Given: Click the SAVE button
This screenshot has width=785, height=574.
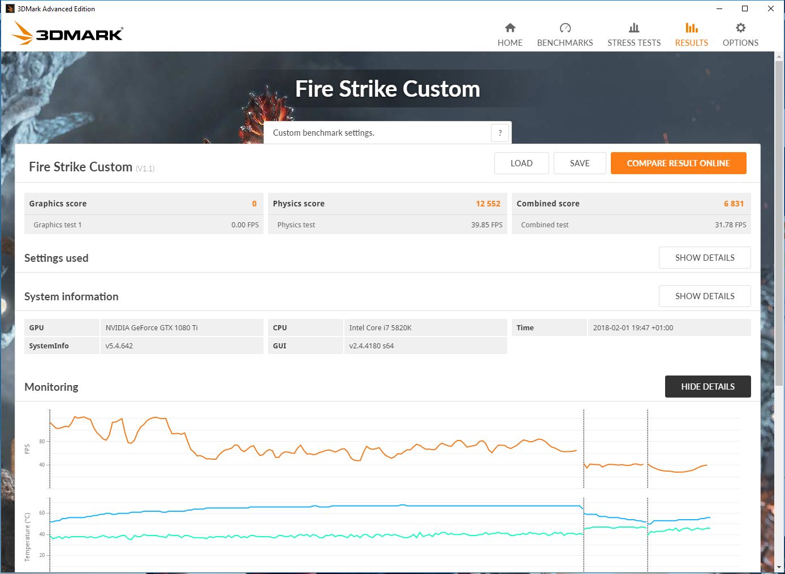Looking at the screenshot, I should (x=580, y=163).
